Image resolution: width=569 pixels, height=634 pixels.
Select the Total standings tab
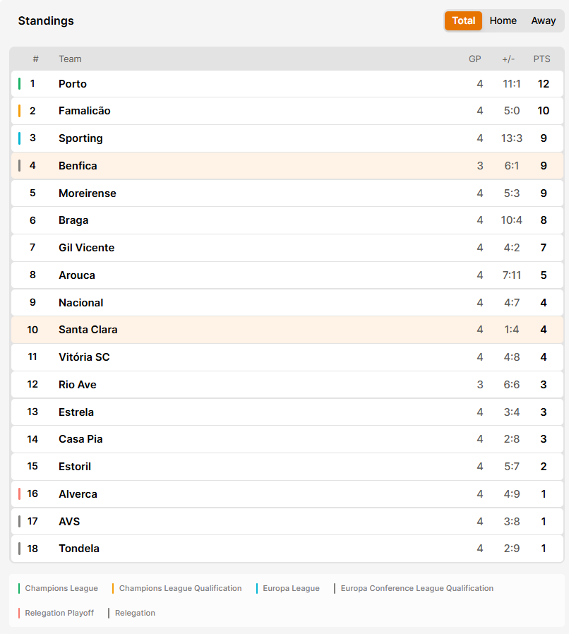coord(463,20)
